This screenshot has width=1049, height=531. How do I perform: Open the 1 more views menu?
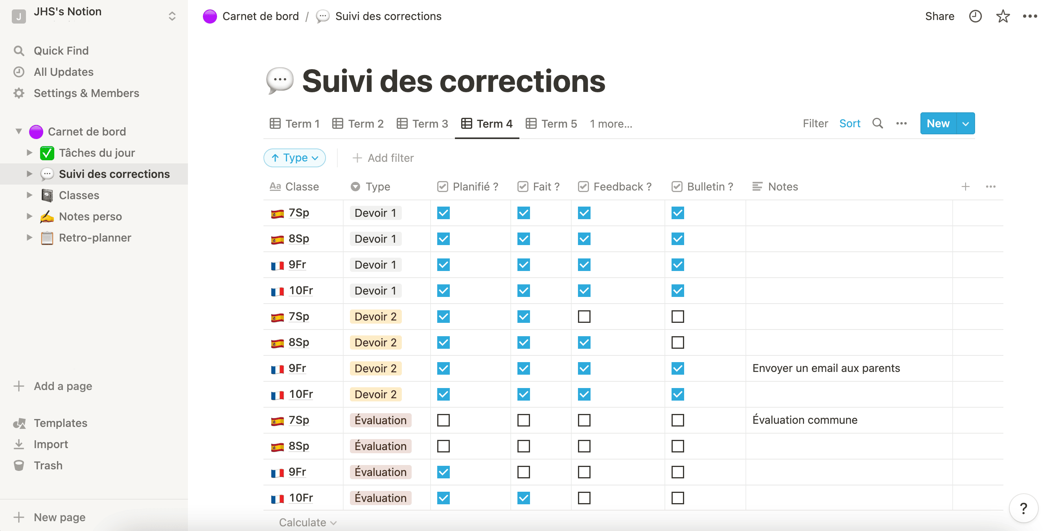click(x=611, y=124)
